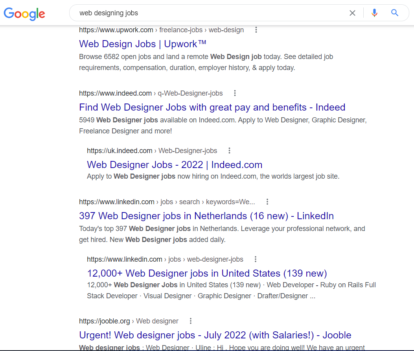Click snippet 'Today's top 397 Web Designer jobs'
This screenshot has width=414, height=351.
pyautogui.click(x=134, y=229)
